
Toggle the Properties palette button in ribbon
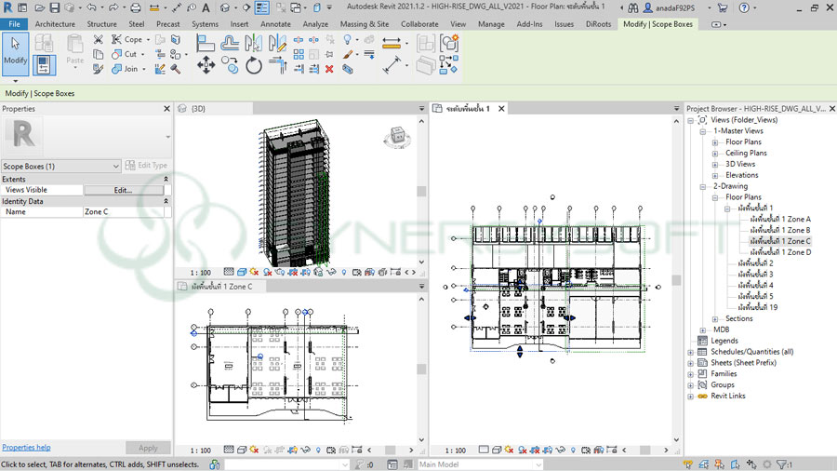click(x=44, y=65)
